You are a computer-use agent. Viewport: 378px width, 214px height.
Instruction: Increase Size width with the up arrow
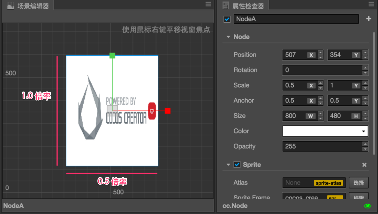(x=321, y=113)
